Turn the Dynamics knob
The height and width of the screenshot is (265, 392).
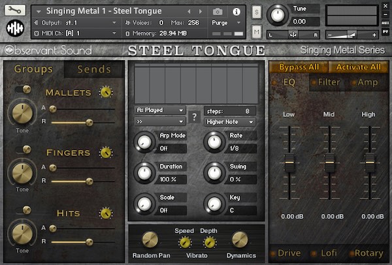coord(240,240)
